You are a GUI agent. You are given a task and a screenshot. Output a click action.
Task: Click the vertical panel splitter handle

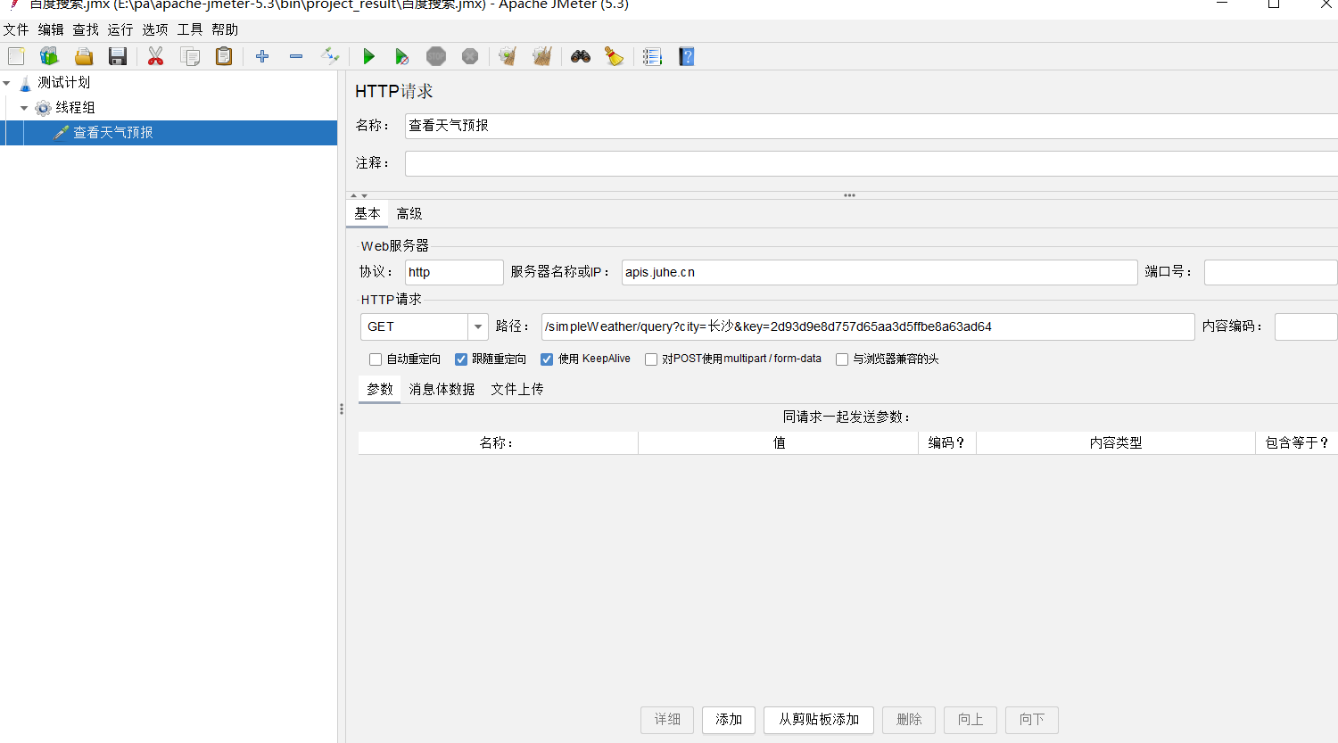click(342, 409)
